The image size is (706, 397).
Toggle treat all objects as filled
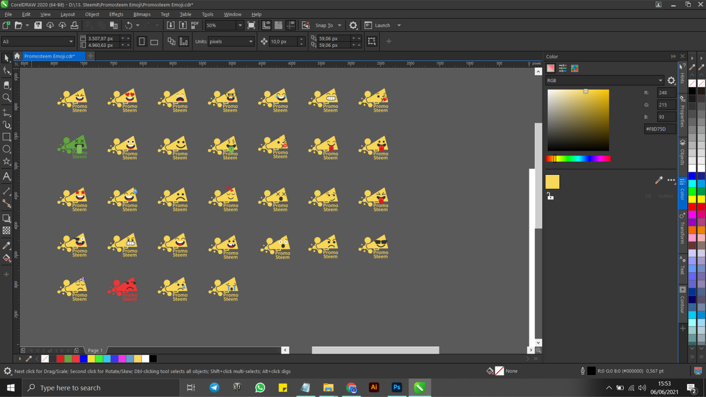pos(372,41)
